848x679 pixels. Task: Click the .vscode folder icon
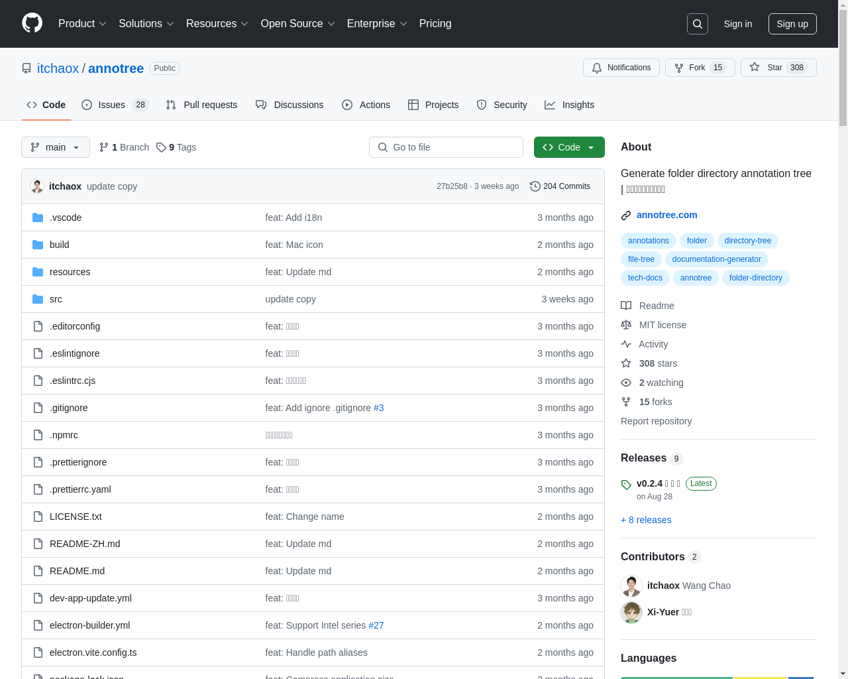click(x=38, y=217)
